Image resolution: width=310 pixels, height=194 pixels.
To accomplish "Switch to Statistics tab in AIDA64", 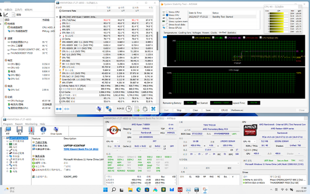I will [232, 32].
